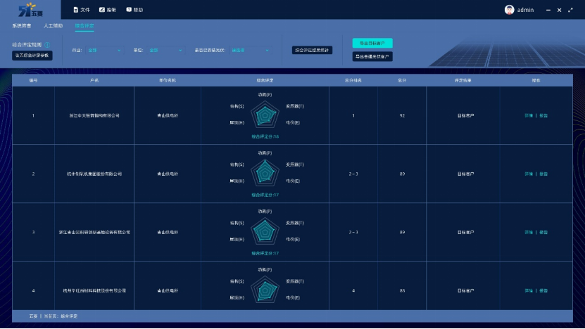Open the installed-photovoltaic 请选择 dropdown

(250, 51)
